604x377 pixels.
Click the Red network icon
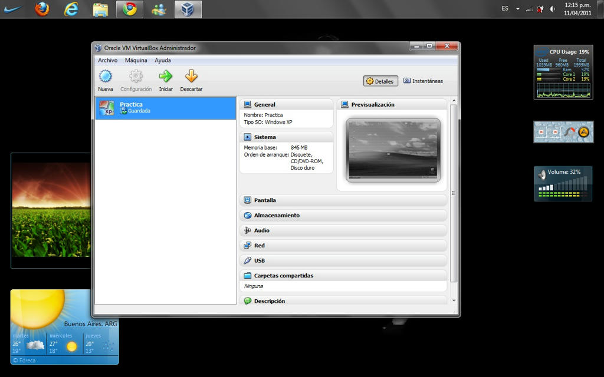point(247,246)
